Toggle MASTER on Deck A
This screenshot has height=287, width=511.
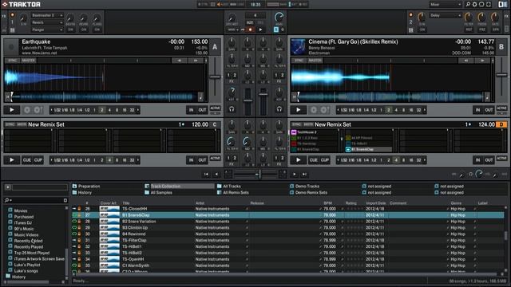[29, 61]
